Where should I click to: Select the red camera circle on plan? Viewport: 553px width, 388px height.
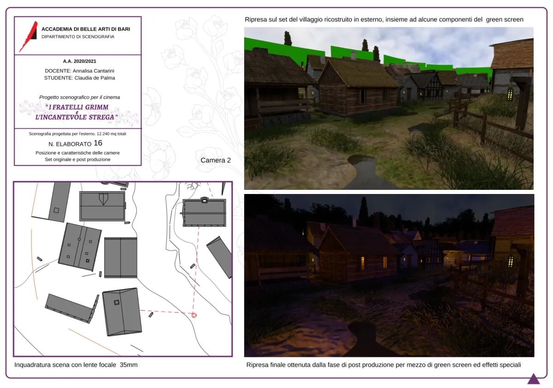pyautogui.click(x=194, y=315)
